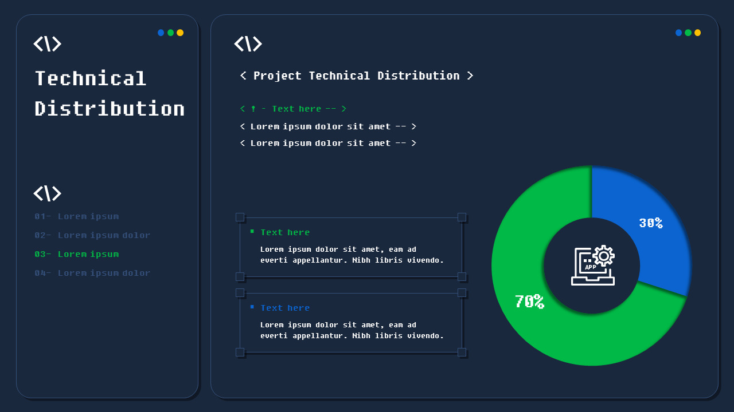This screenshot has height=412, width=734.
Task: Toggle the green window dot on the main panel
Action: tap(688, 33)
